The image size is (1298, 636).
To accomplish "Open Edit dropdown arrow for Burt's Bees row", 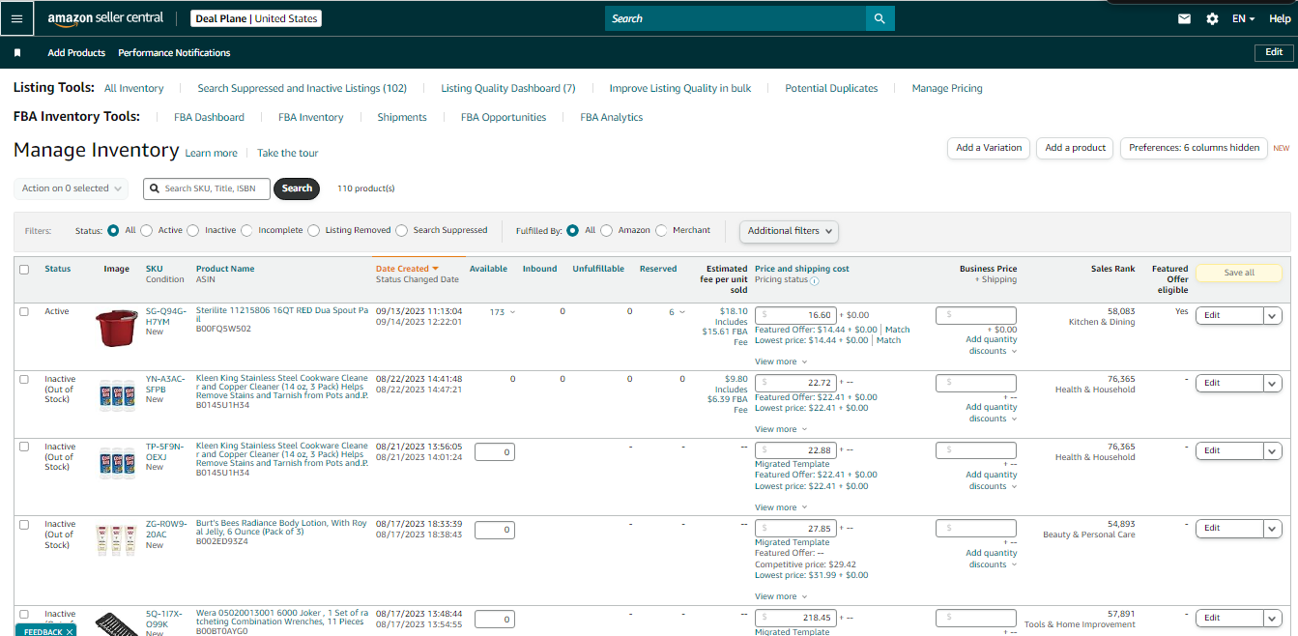I will [1273, 528].
